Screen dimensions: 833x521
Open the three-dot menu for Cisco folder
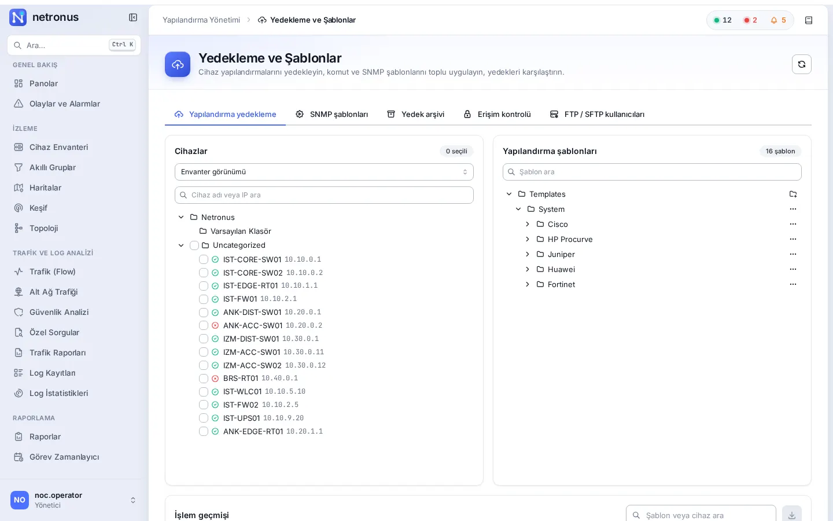coord(793,224)
